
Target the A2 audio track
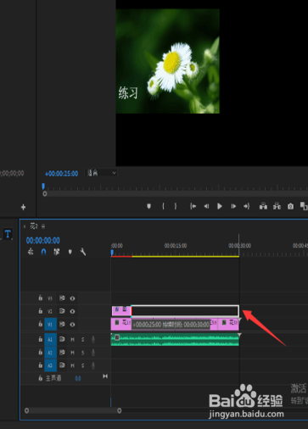50,353
